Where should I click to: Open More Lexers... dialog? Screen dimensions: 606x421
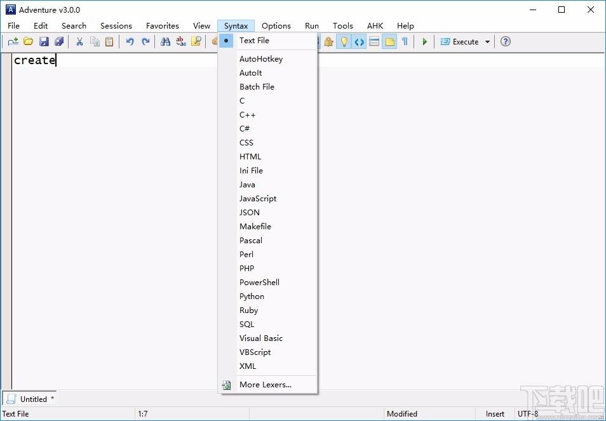(268, 385)
